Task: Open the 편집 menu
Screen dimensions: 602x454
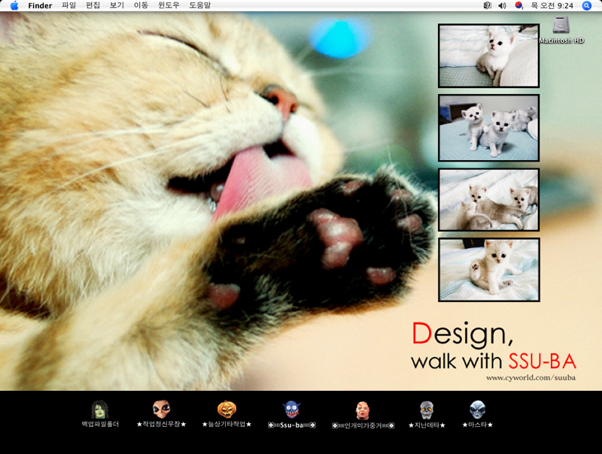Action: [x=93, y=5]
